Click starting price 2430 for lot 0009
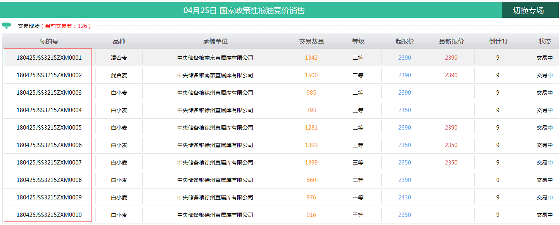 [x=404, y=197]
